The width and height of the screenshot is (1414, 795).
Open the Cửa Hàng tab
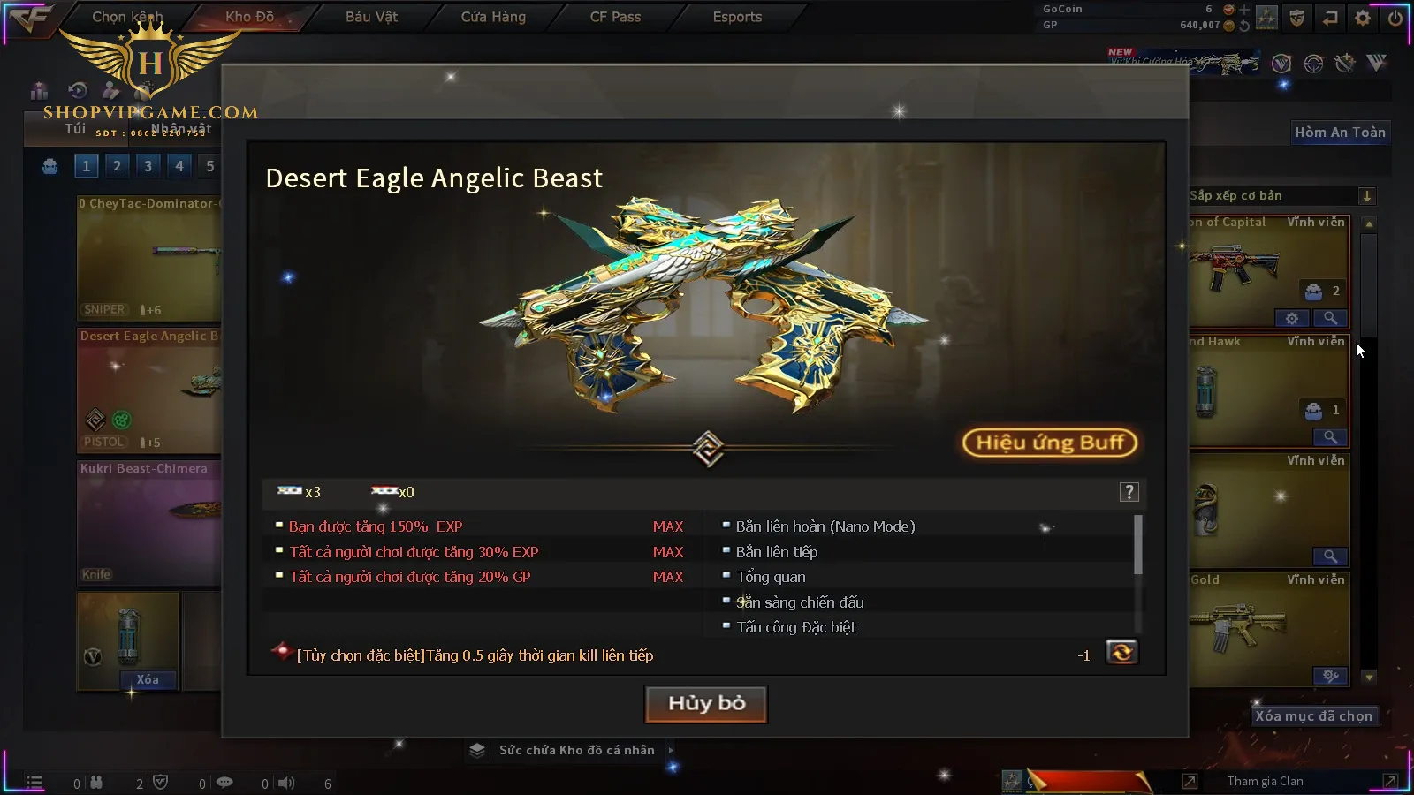tap(493, 17)
